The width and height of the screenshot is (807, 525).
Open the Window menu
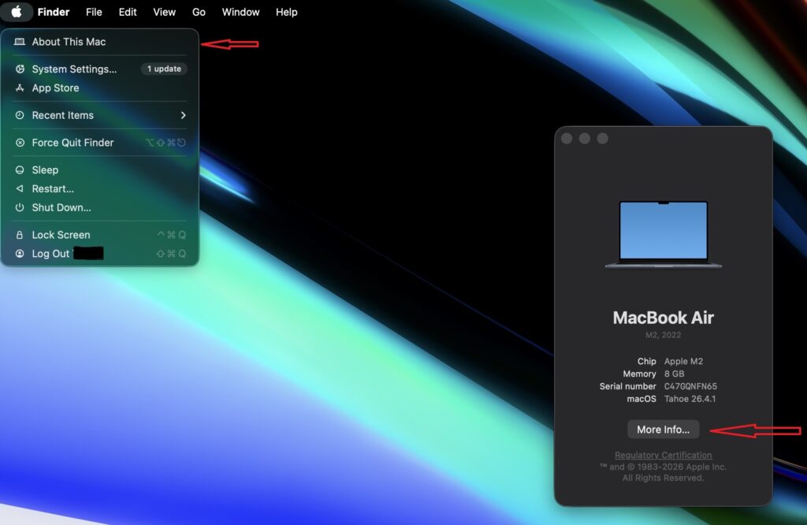pyautogui.click(x=240, y=12)
